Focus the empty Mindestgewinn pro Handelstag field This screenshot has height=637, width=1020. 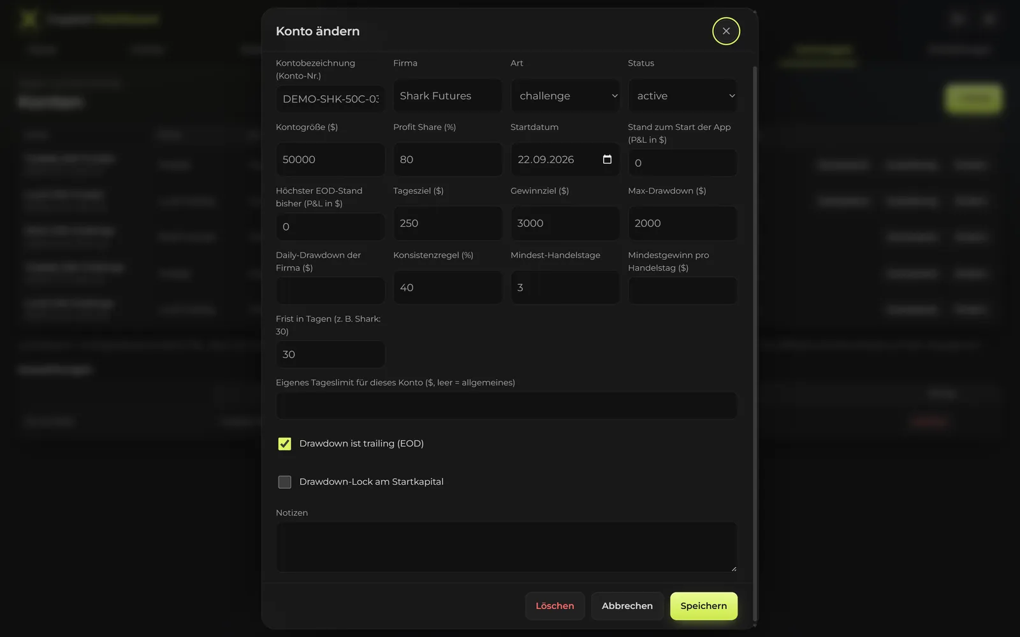[683, 290]
